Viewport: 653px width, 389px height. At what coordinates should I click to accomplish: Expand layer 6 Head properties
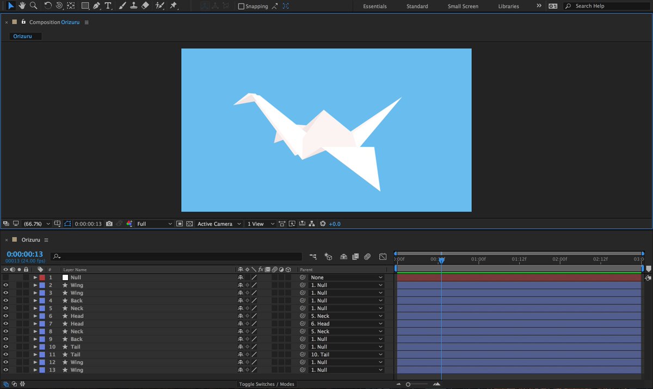pyautogui.click(x=35, y=316)
